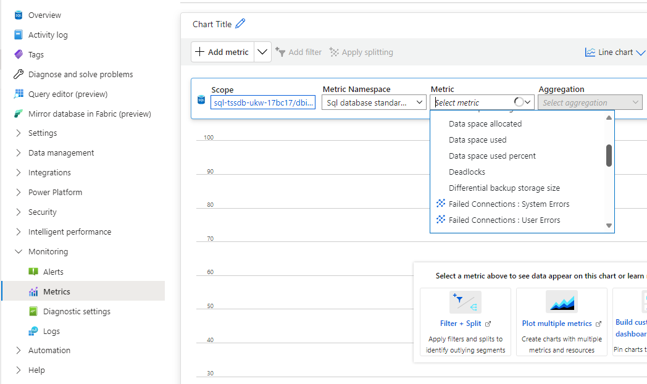The image size is (647, 384).
Task: Open the Filter + Split link
Action: coord(461,323)
